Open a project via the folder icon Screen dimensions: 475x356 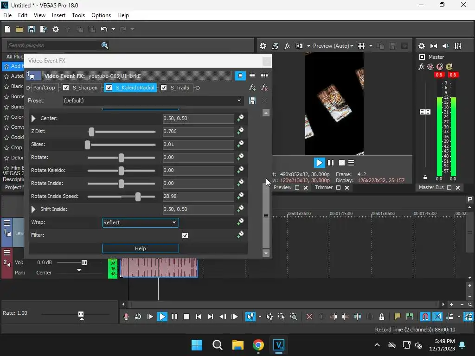[19, 29]
